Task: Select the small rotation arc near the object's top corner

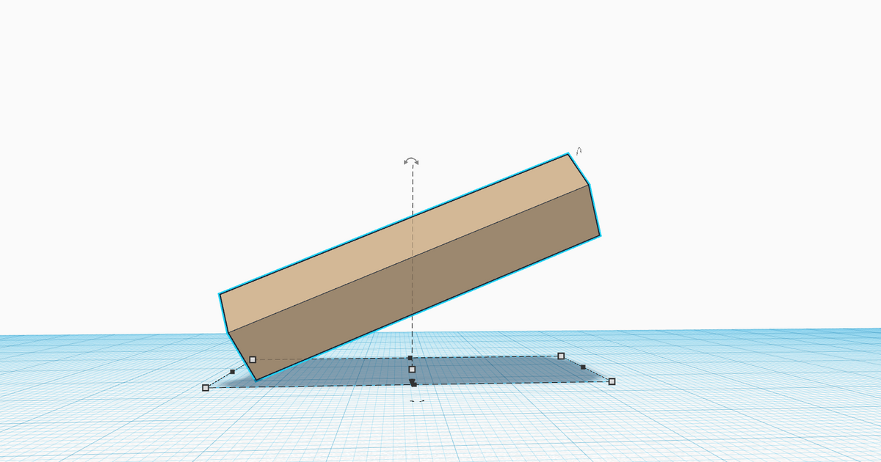Action: (579, 151)
